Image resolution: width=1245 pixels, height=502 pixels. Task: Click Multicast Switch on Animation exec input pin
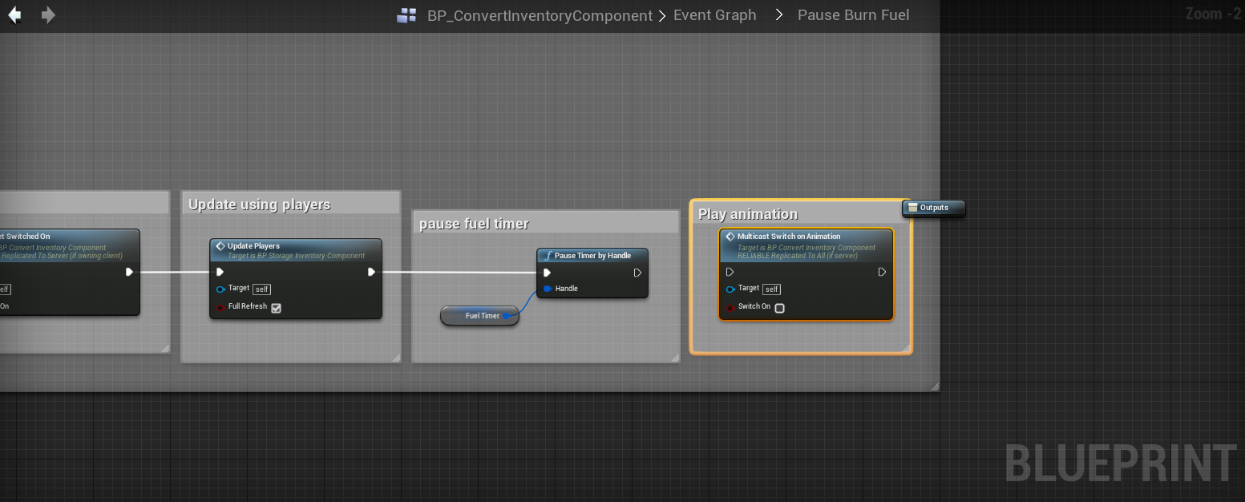tap(730, 272)
